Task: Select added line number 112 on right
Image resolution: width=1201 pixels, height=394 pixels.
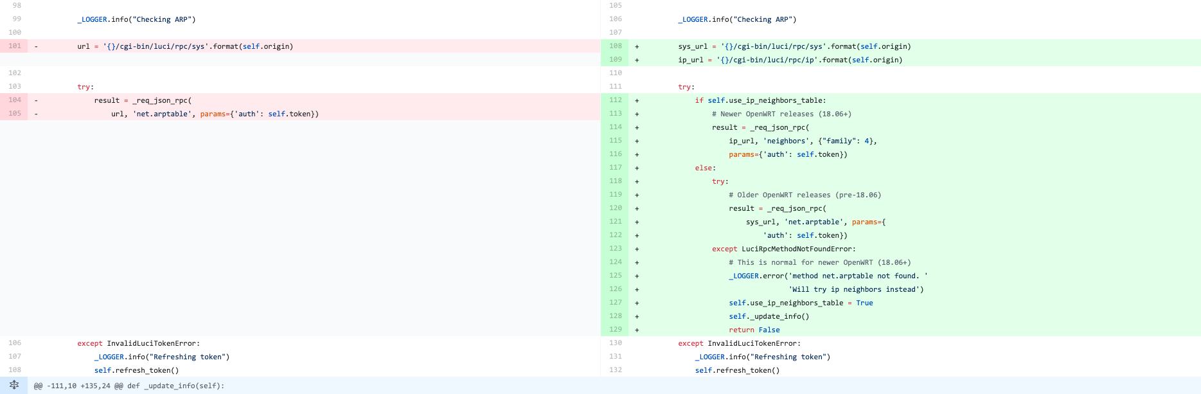Action: coord(616,100)
